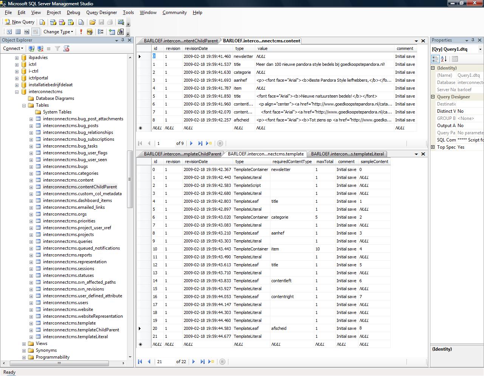Open the Query Designer menu
The image size is (484, 376).
coord(101,12)
